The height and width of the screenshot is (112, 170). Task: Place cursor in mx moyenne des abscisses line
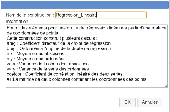coord(35,53)
